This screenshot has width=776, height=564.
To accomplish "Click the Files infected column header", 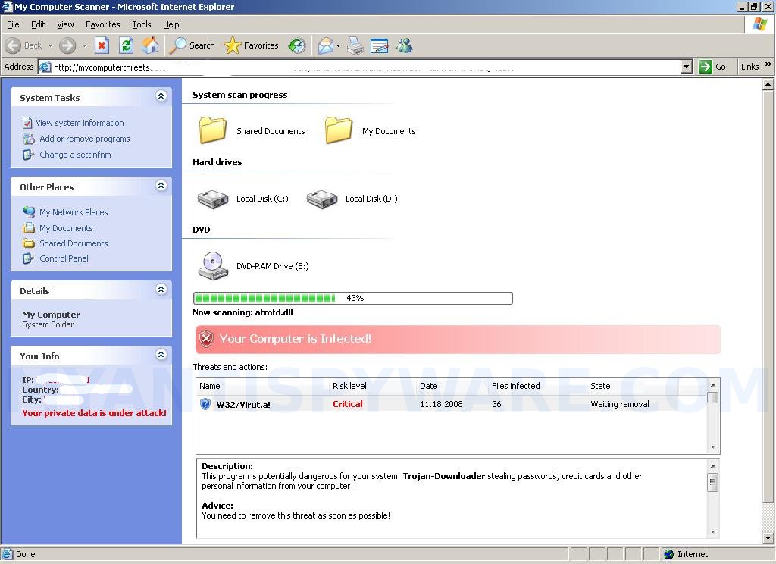I will click(515, 386).
